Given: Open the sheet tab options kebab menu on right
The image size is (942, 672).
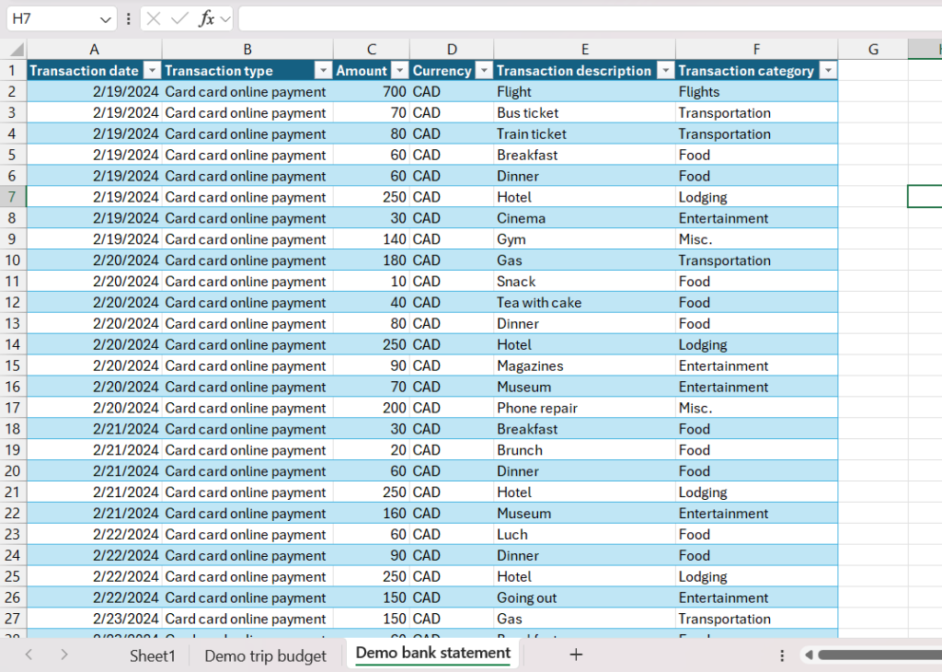Looking at the screenshot, I should click(781, 655).
